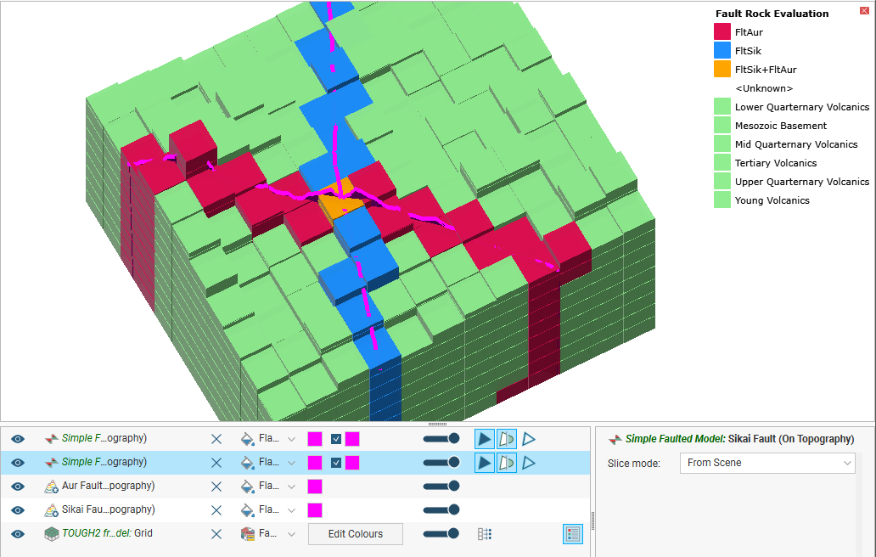Uncheck the checkbox in the top row
The image size is (876, 557).
click(x=336, y=439)
